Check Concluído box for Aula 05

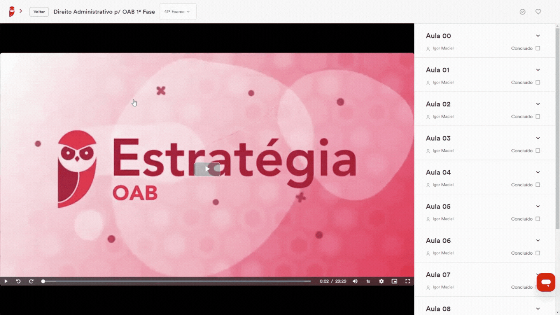[538, 219]
